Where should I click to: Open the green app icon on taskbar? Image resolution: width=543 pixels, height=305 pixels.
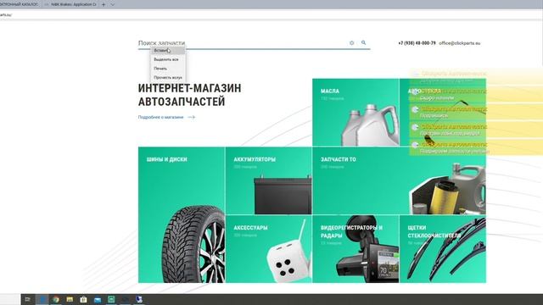(111, 299)
